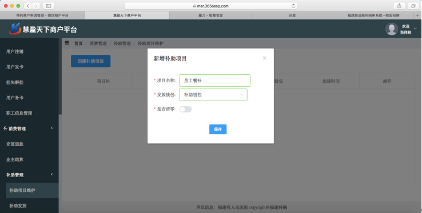The height and width of the screenshot is (213, 422).
Task: Toggle Safari sidebar button
Action: (x=49, y=6)
